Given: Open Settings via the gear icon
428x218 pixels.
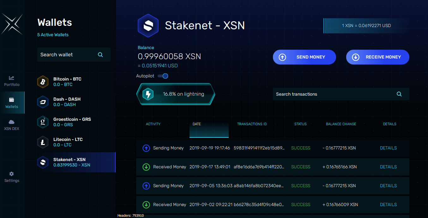Looking at the screenshot, I should (x=12, y=176).
